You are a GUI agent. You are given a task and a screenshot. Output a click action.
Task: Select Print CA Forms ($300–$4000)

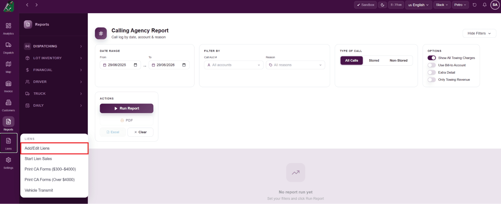point(54,169)
